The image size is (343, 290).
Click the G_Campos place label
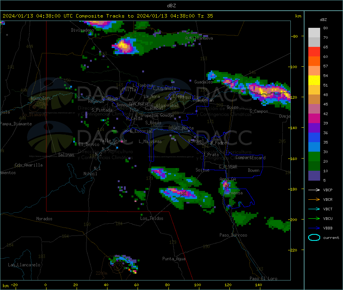259,111
